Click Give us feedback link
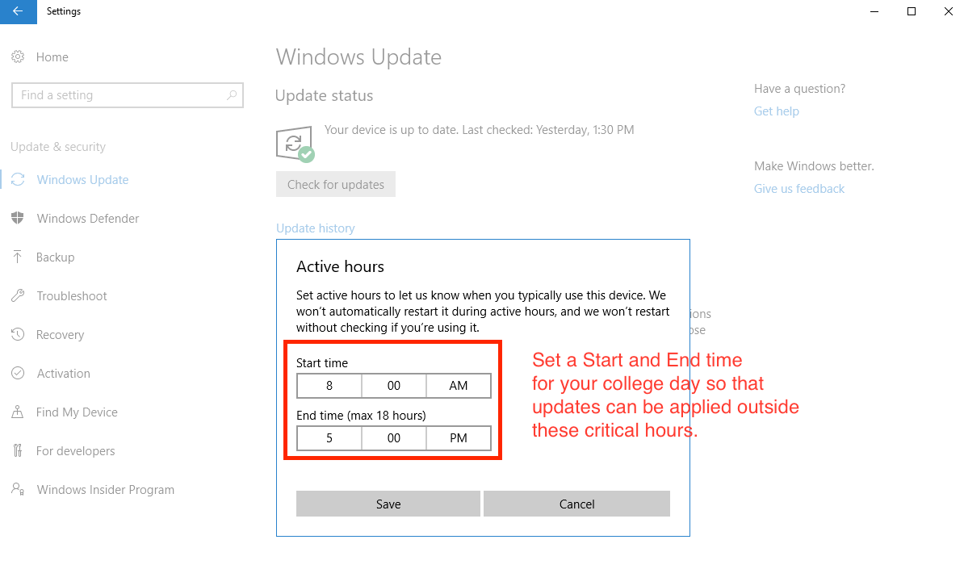The height and width of the screenshot is (569, 964). 799,189
